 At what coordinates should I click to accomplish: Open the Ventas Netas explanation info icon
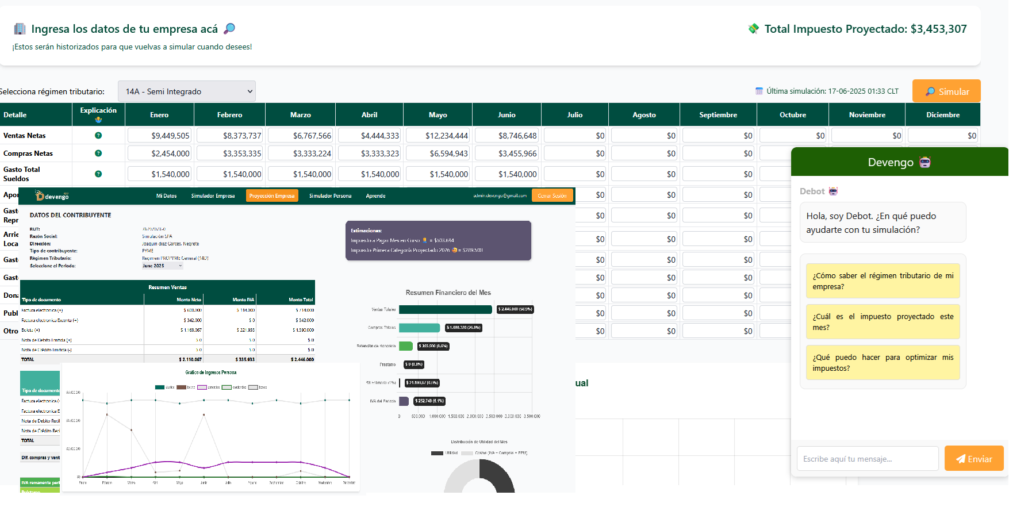click(98, 136)
